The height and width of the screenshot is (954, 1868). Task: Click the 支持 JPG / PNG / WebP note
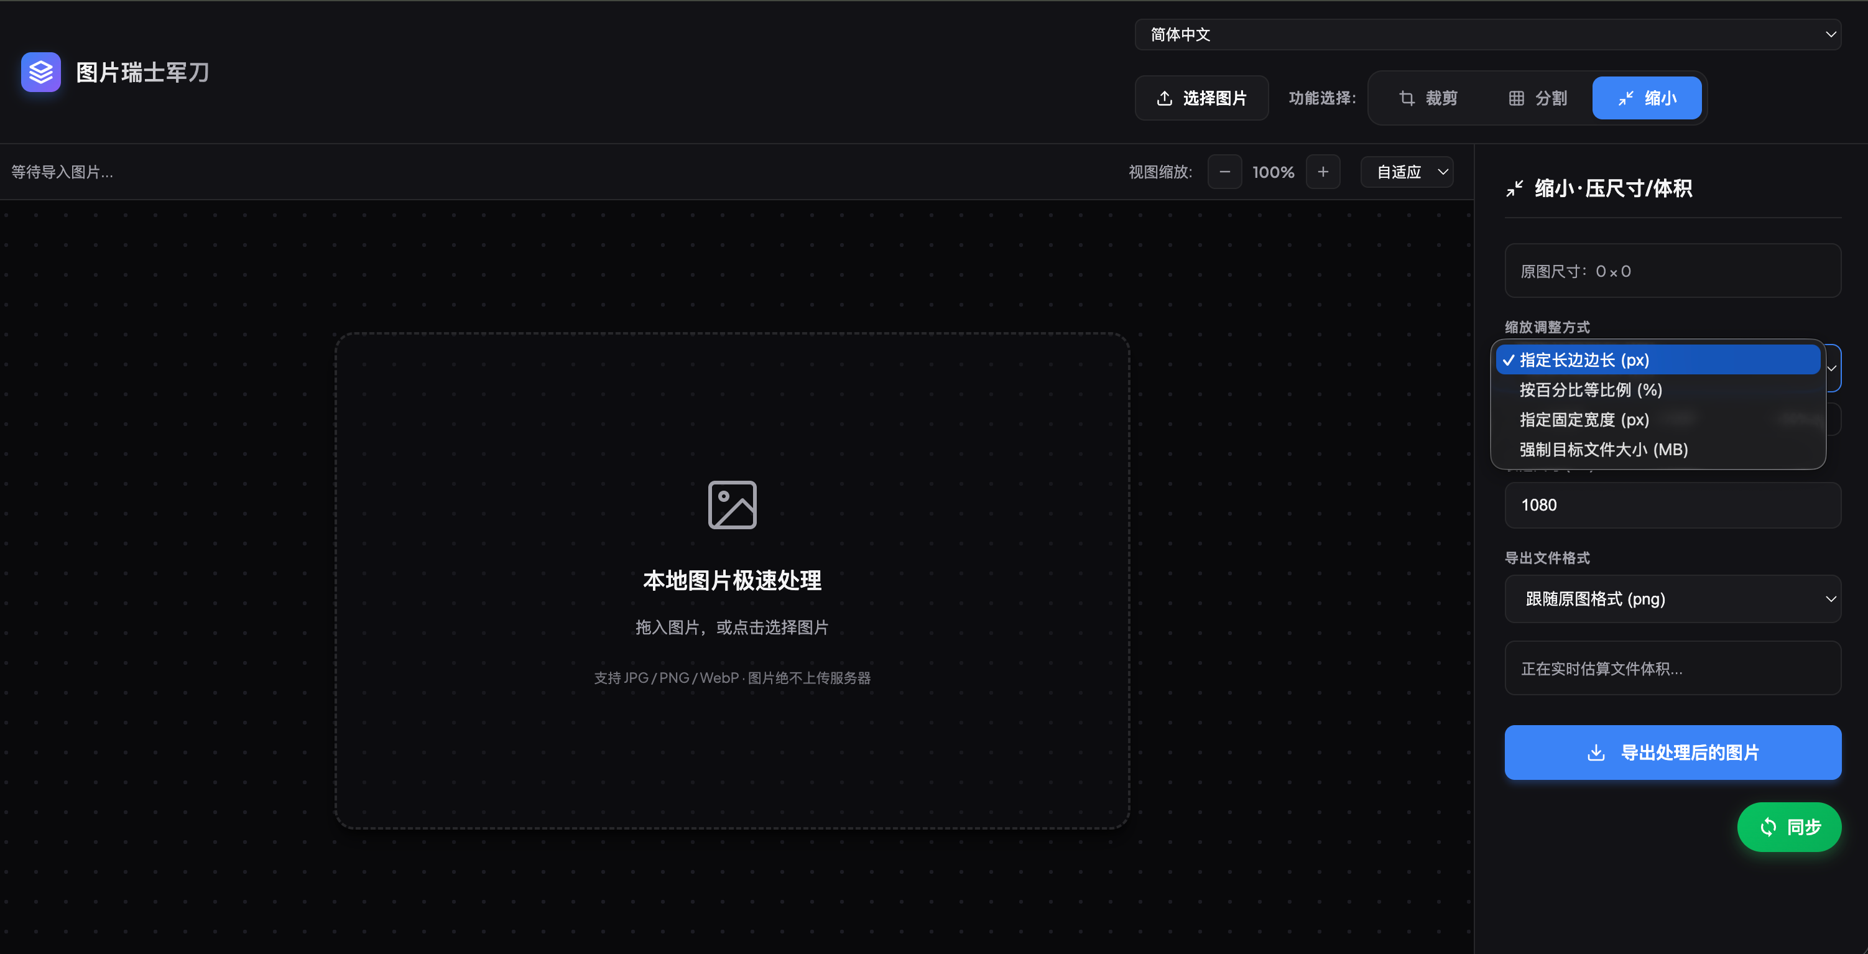tap(733, 678)
